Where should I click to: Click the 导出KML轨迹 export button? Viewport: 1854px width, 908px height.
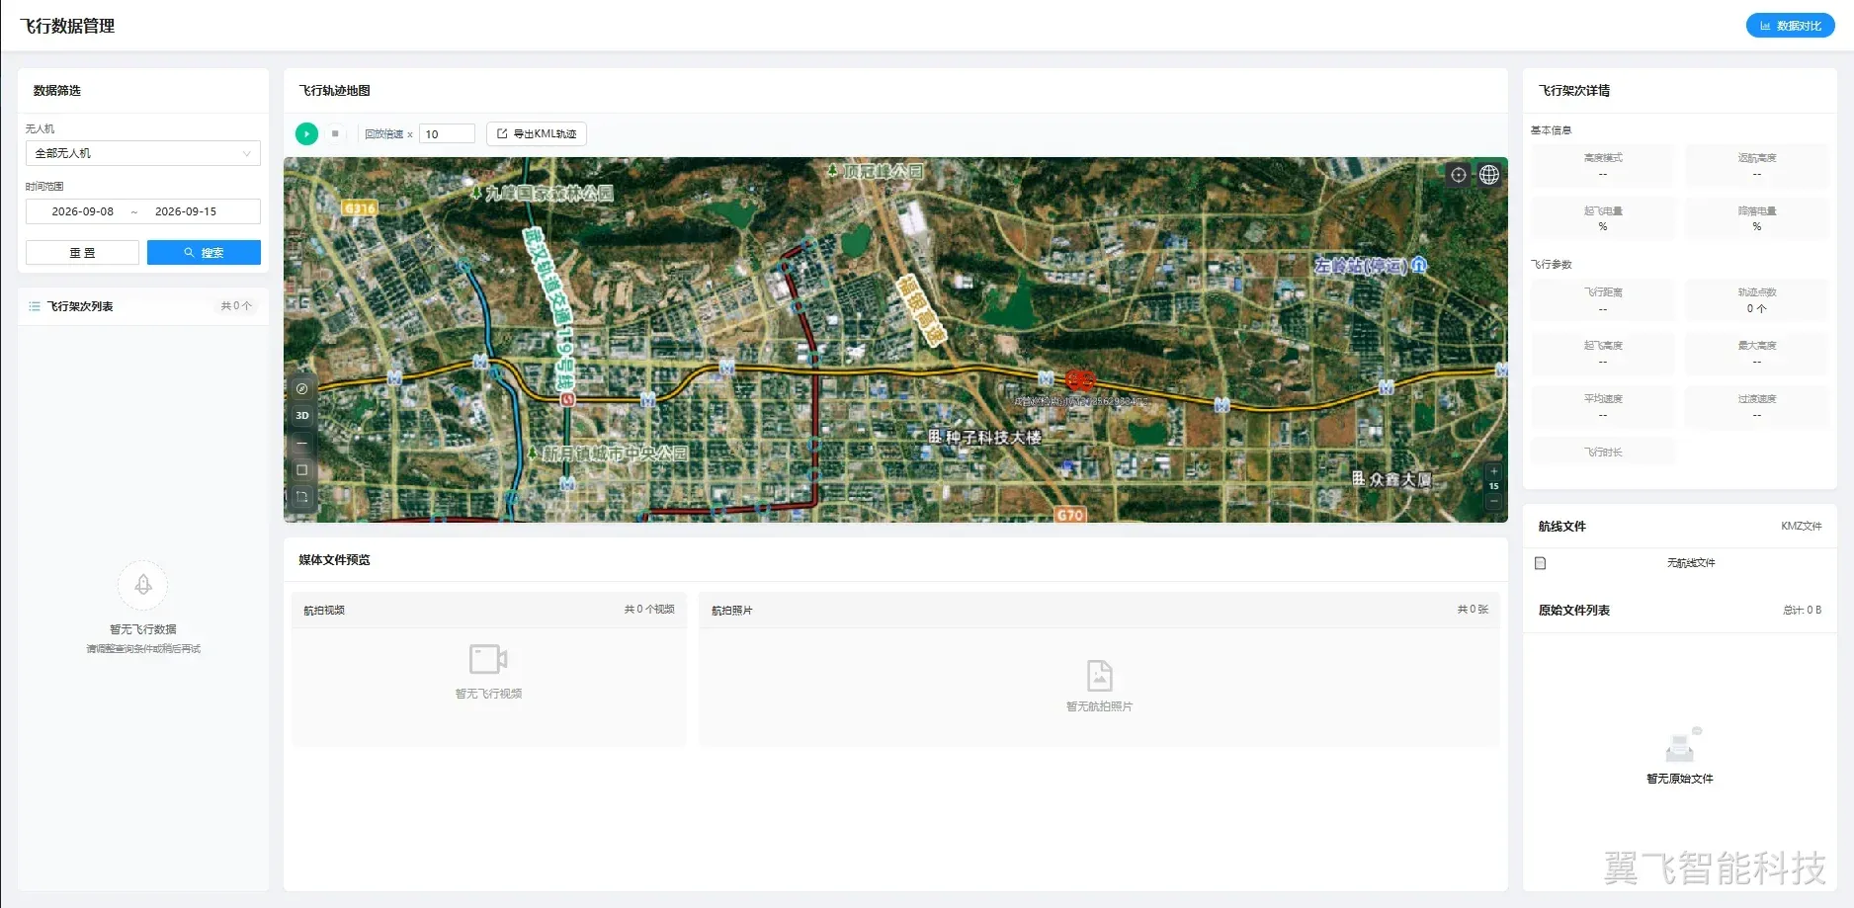coord(537,133)
